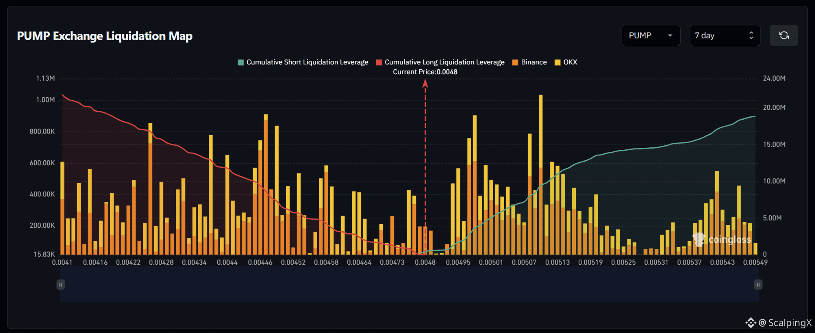Click the 0.00446 x-axis price label

point(260,262)
